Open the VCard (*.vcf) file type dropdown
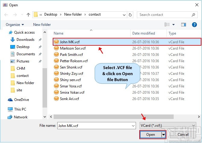Image resolution: width=202 pixels, height=143 pixels. (x=168, y=125)
